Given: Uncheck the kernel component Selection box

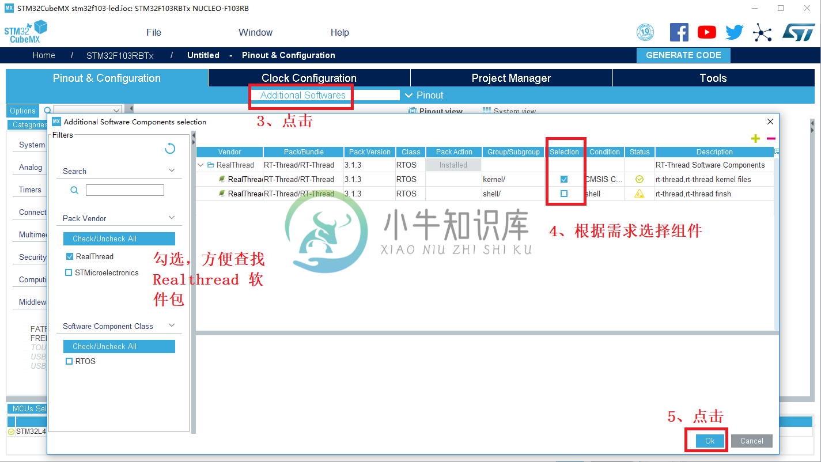Looking at the screenshot, I should tap(564, 179).
